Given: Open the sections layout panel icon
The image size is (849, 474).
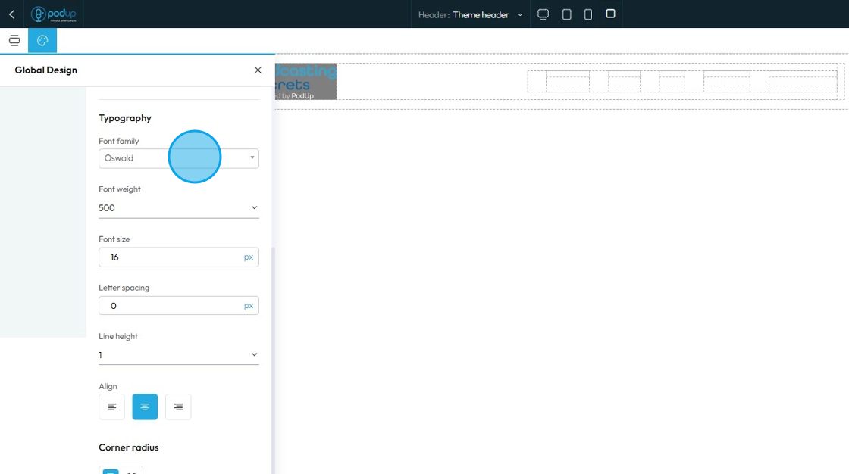Looking at the screenshot, I should 14,41.
